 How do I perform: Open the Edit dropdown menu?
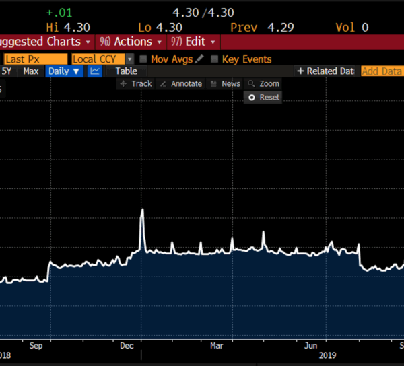[x=193, y=42]
